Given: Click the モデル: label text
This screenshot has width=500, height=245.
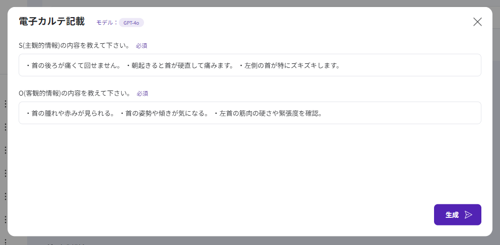Looking at the screenshot, I should click(106, 23).
